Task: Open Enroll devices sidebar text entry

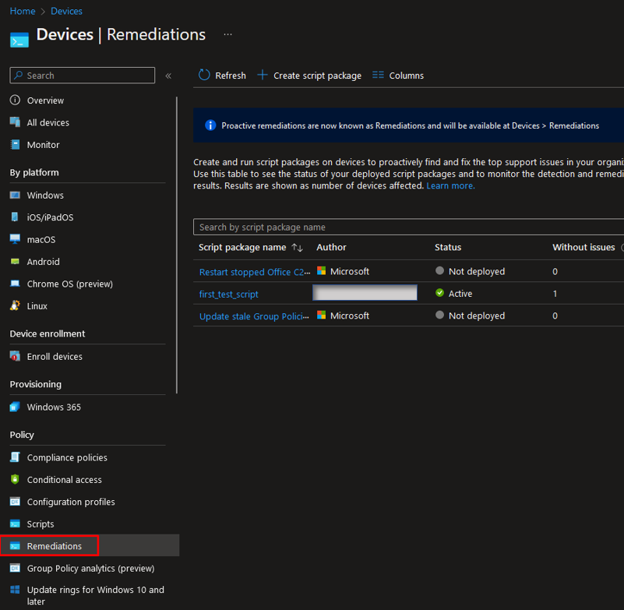Action: pyautogui.click(x=55, y=357)
